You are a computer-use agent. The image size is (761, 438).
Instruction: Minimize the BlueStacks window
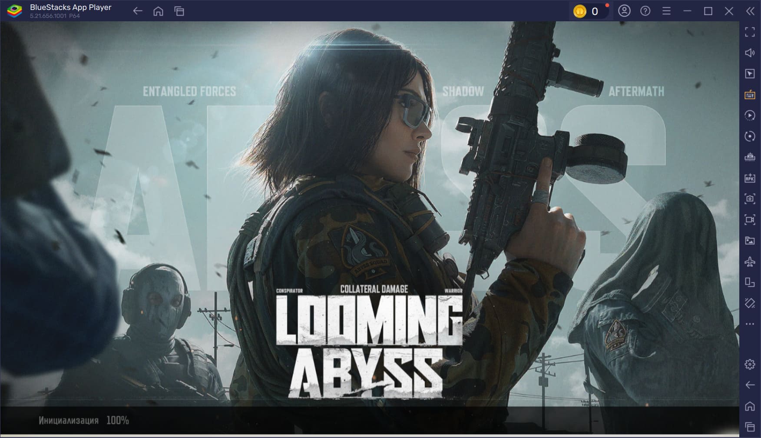click(687, 11)
